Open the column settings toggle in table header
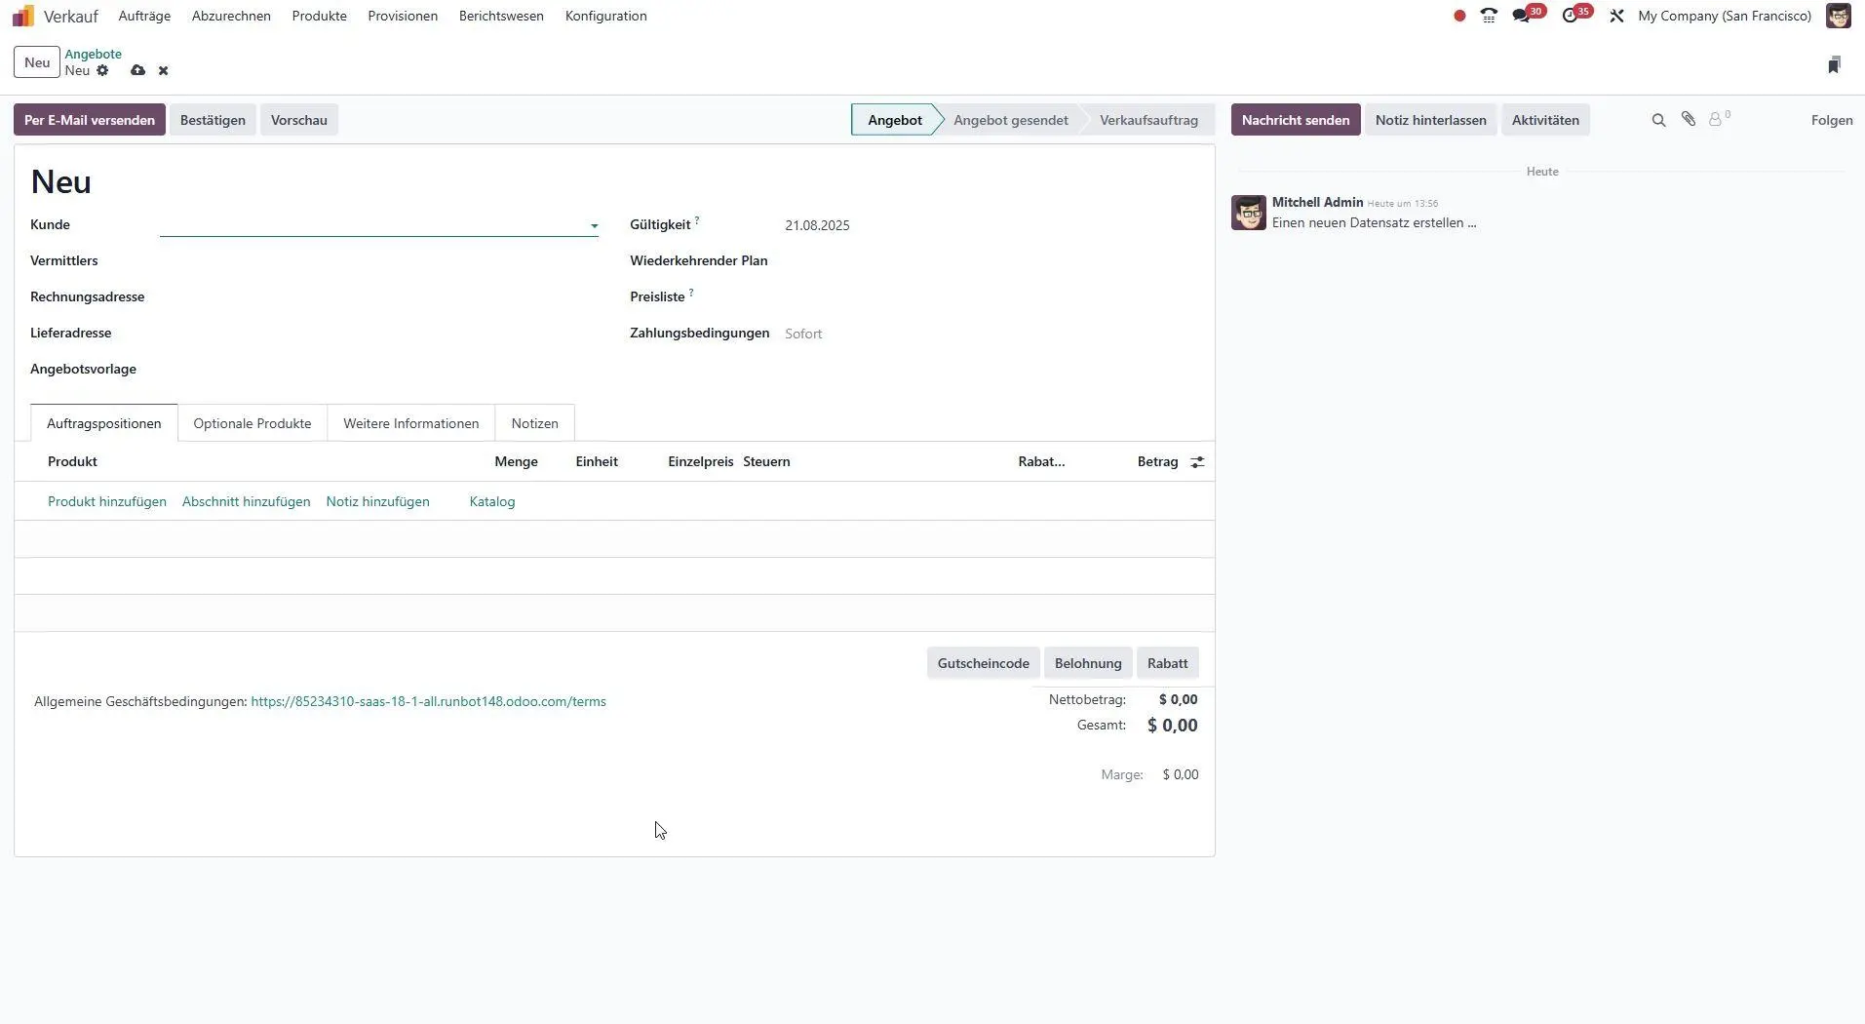The image size is (1865, 1024). [1197, 462]
